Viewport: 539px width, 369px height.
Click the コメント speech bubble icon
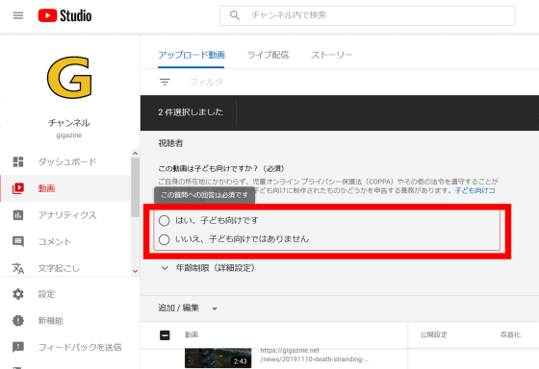(18, 241)
